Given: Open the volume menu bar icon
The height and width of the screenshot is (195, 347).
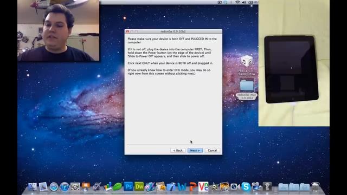Looking at the screenshot, I should tap(244, 2).
